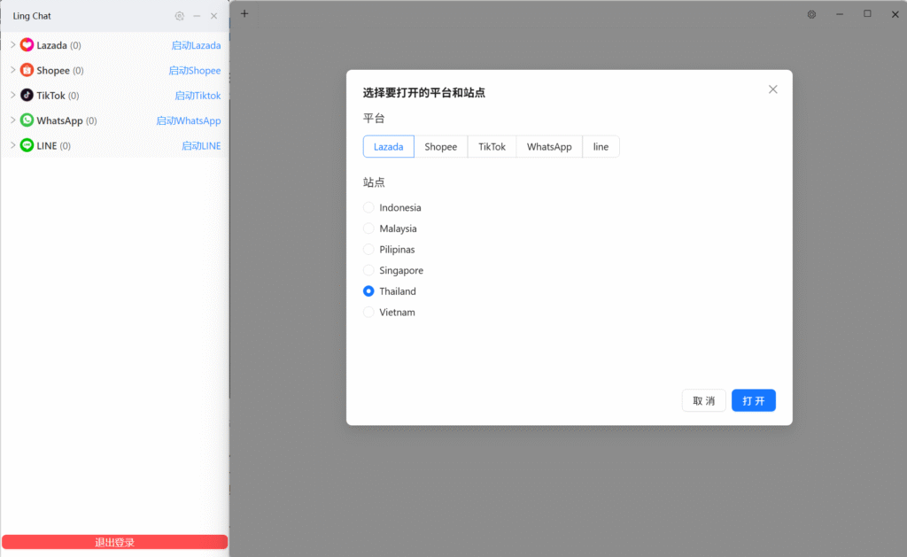This screenshot has width=907, height=557.
Task: Click the 启动LINE link
Action: coord(201,146)
